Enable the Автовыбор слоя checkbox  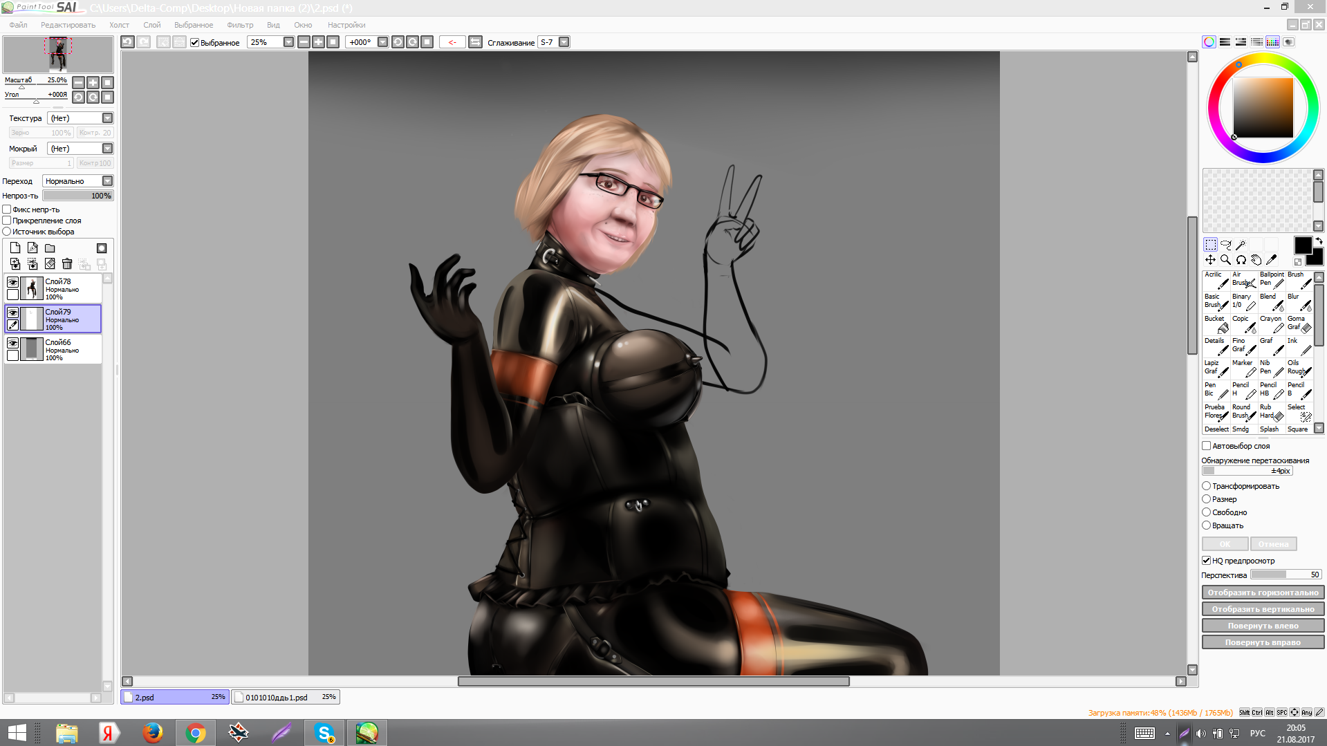[1207, 446]
